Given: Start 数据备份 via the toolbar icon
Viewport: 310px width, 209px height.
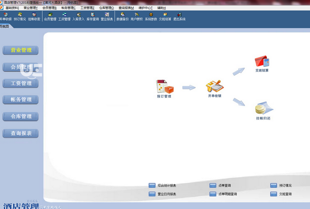Looking at the screenshot, I should [x=122, y=16].
